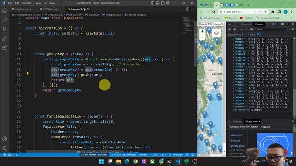Open the Chrome extensions puzzle icon

click(273, 12)
